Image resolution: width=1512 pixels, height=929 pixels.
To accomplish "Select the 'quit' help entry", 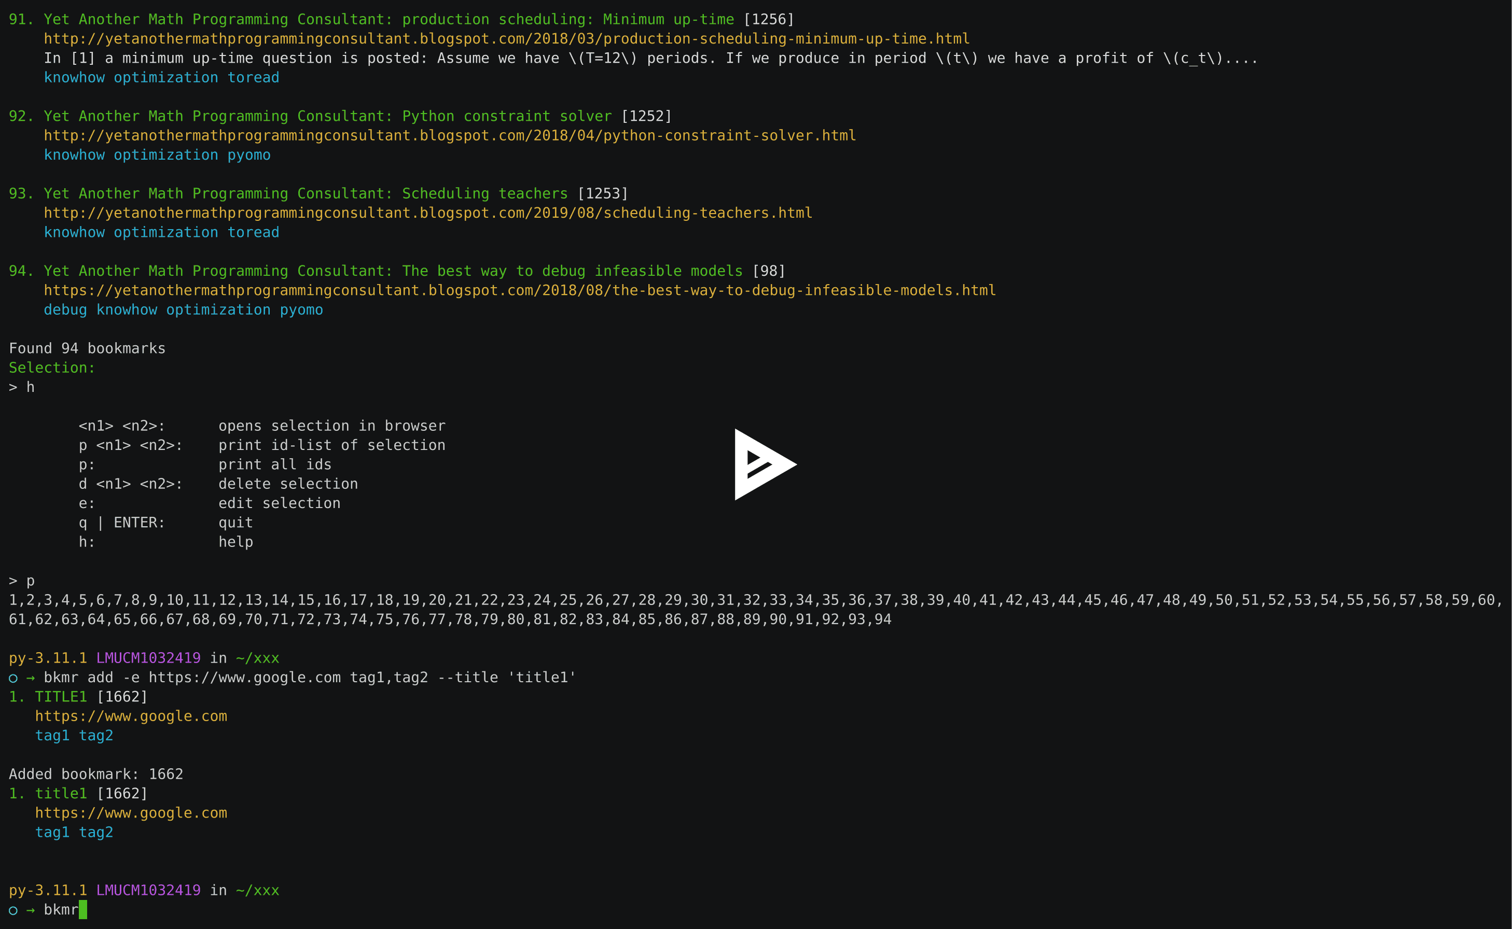I will pyautogui.click(x=235, y=522).
